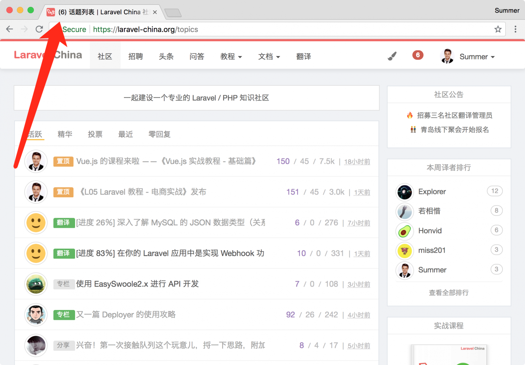Viewport: 525px width, 365px height.
Task: Click the 分享 label on the 兴奋 topic
Action: (64, 345)
